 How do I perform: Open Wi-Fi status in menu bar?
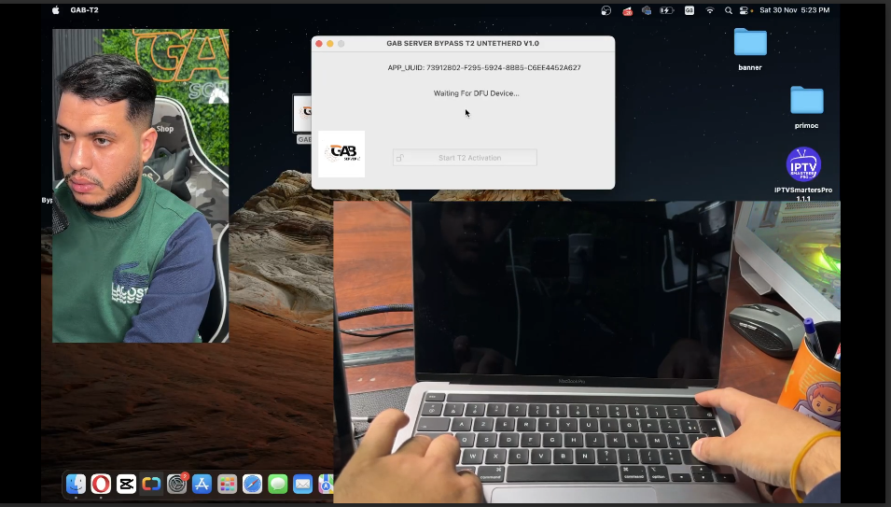(710, 10)
